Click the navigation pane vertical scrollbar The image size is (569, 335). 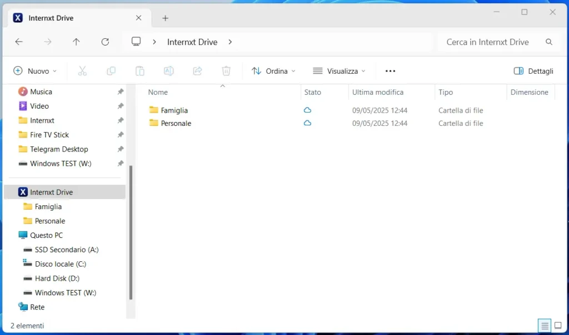(x=131, y=232)
